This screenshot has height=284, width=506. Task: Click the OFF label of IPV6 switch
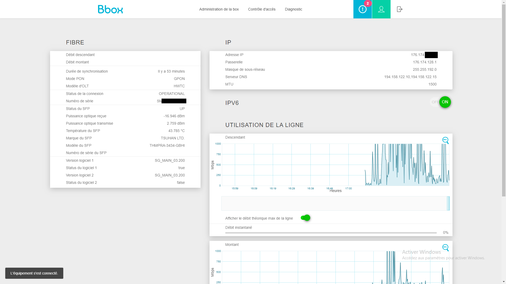pos(435,102)
